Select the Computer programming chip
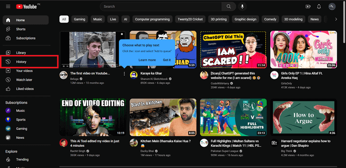 (x=152, y=19)
